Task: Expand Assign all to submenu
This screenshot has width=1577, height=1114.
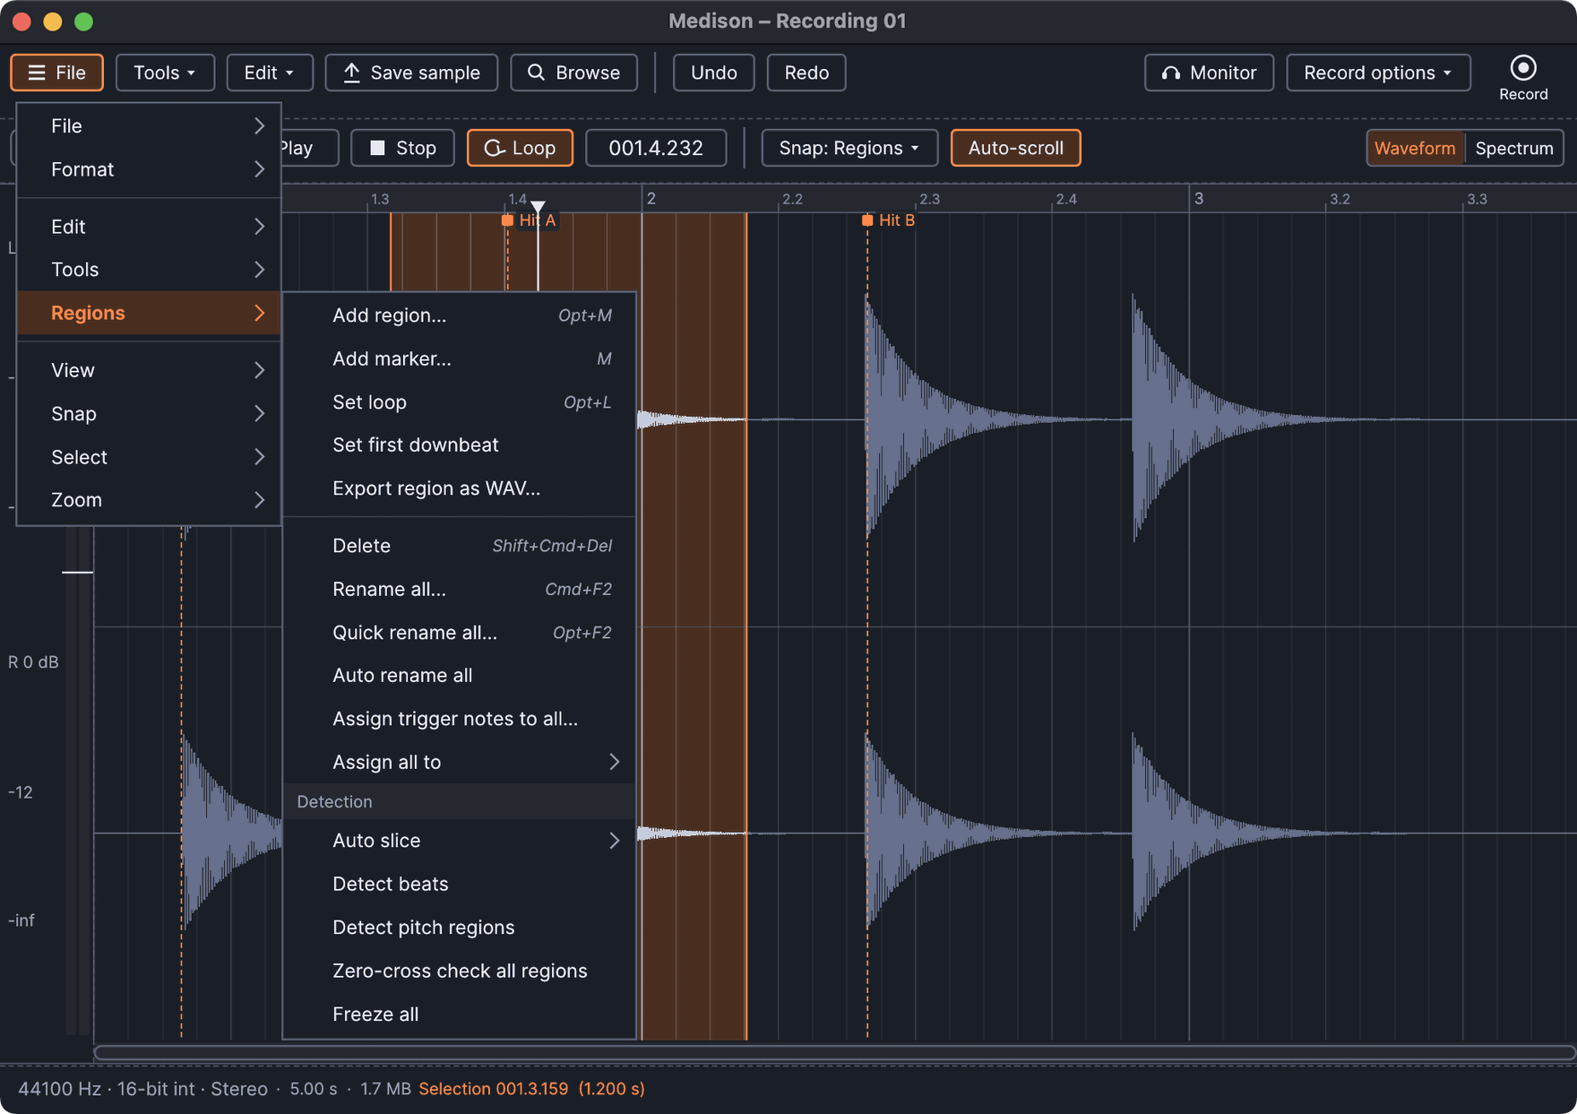Action: tap(459, 762)
